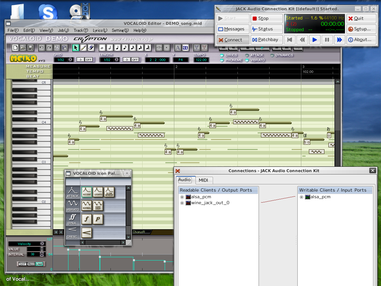
Task: Paste using the VOCALOID toolbar icon
Action: click(x=64, y=47)
